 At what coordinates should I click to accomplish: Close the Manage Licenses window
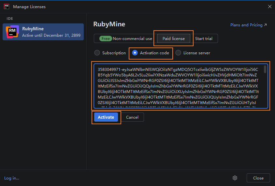pos(270,7)
